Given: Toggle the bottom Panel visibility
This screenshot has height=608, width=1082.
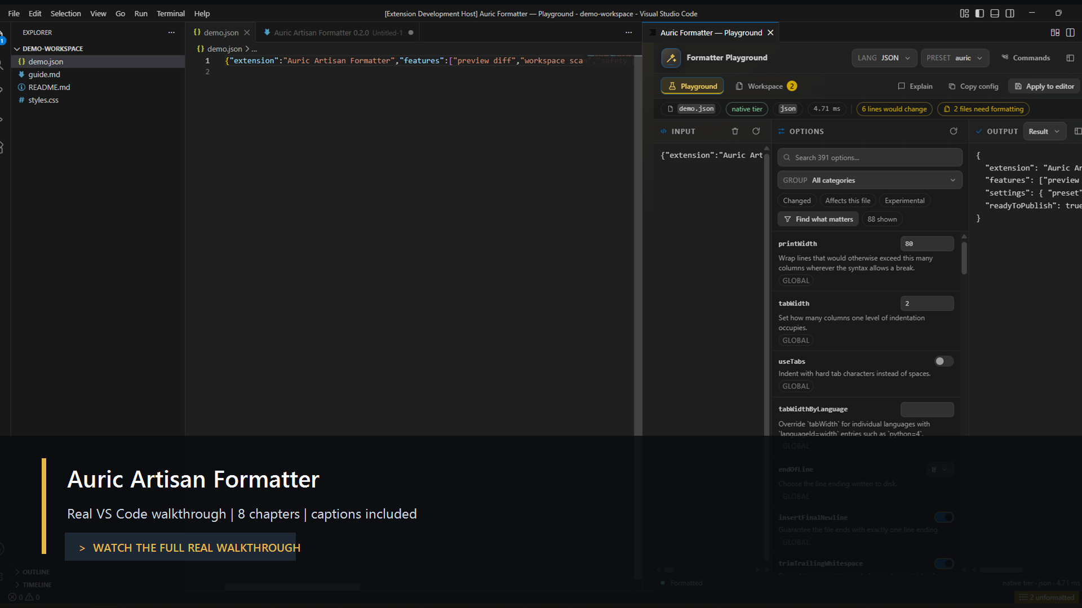Looking at the screenshot, I should tap(995, 14).
